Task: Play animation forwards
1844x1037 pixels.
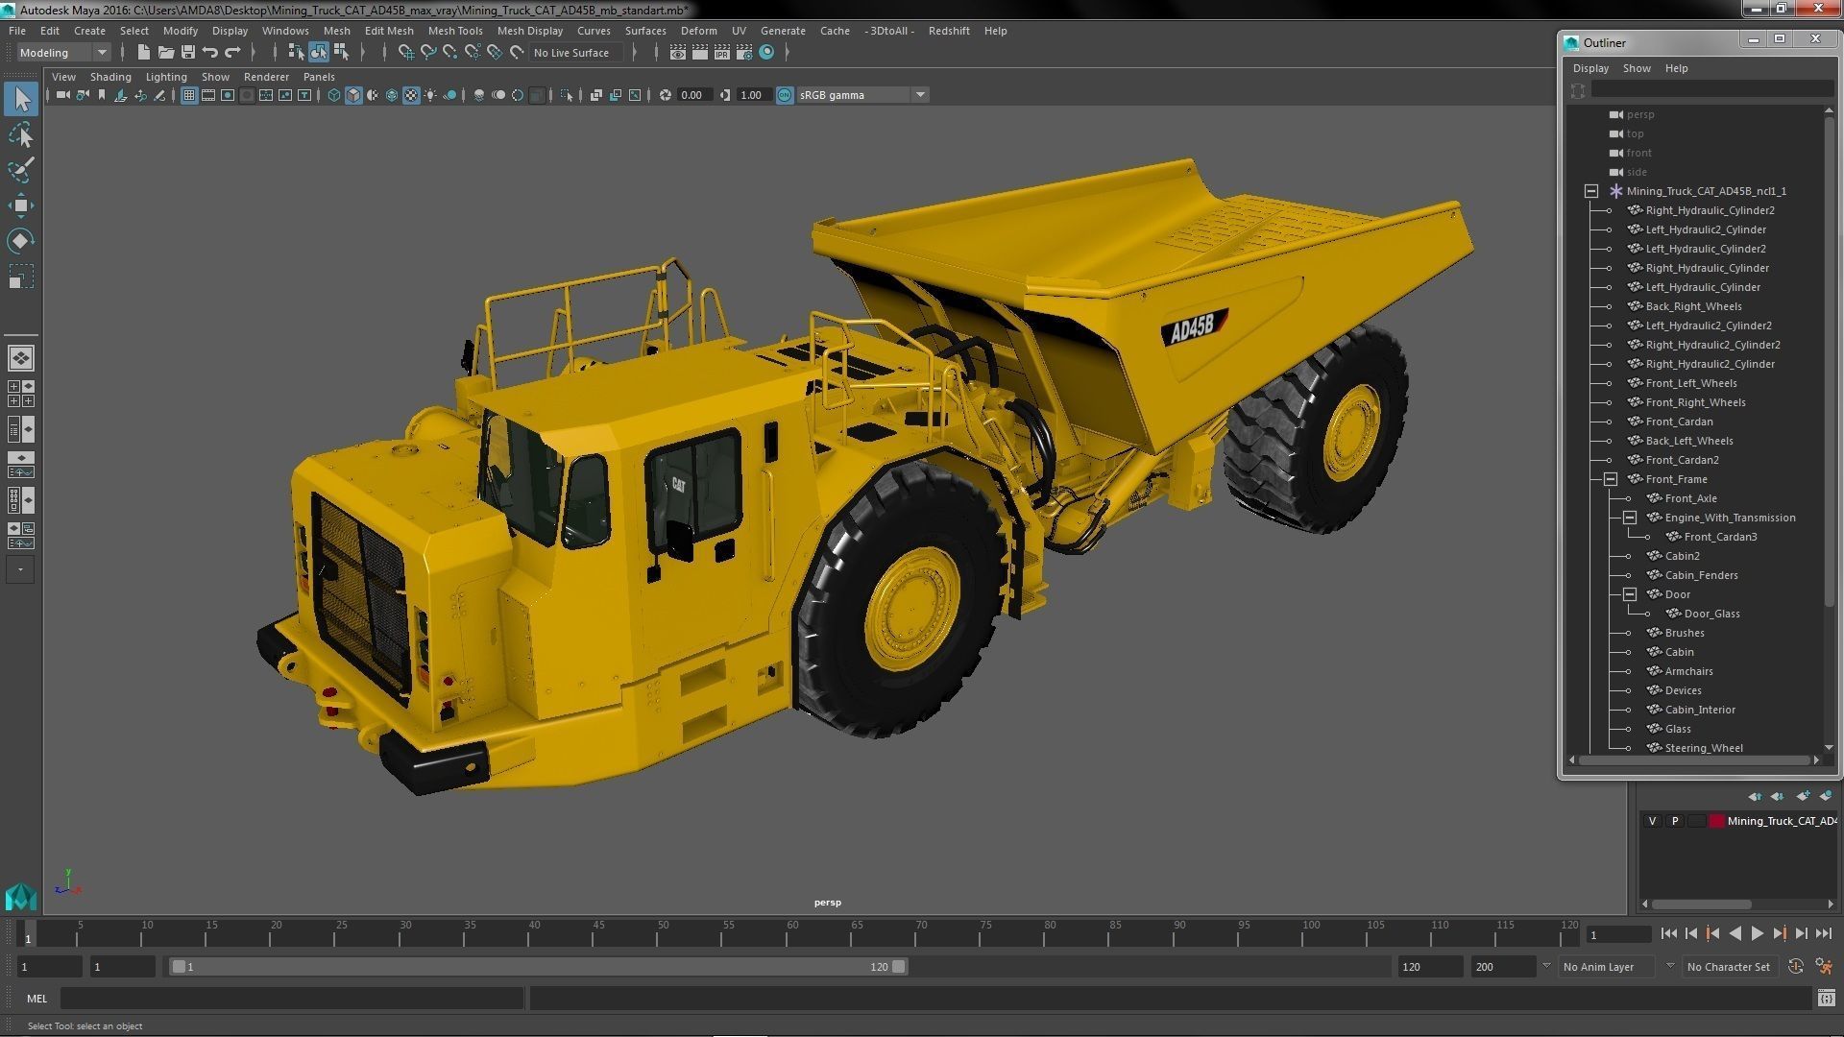Action: click(1757, 933)
